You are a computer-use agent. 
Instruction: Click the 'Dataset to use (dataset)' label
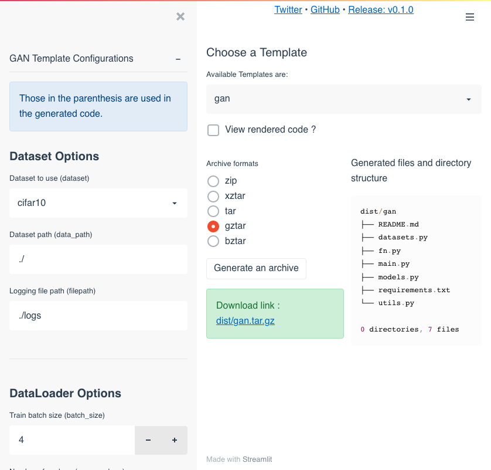point(49,178)
